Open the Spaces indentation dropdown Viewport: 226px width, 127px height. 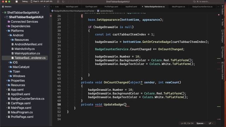(201, 123)
